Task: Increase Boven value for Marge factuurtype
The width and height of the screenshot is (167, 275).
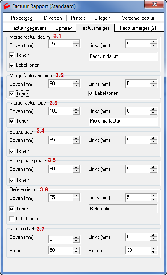Action: (x=76, y=109)
